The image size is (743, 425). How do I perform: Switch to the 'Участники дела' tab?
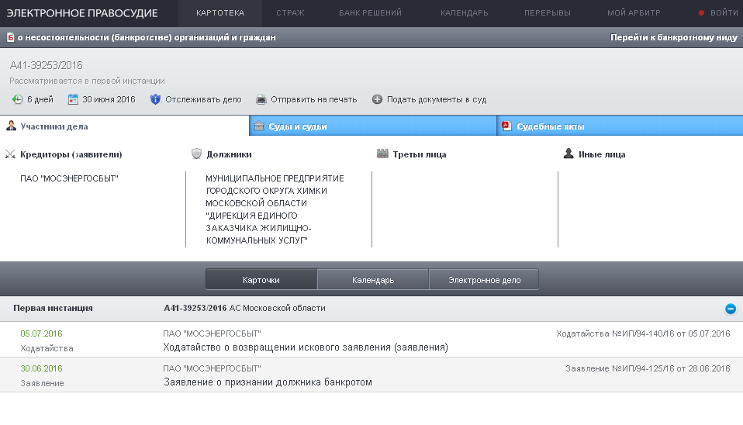pos(124,126)
